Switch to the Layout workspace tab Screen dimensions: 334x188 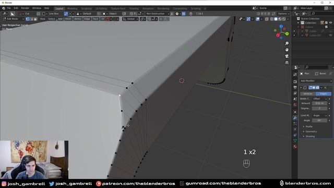[x=59, y=8]
